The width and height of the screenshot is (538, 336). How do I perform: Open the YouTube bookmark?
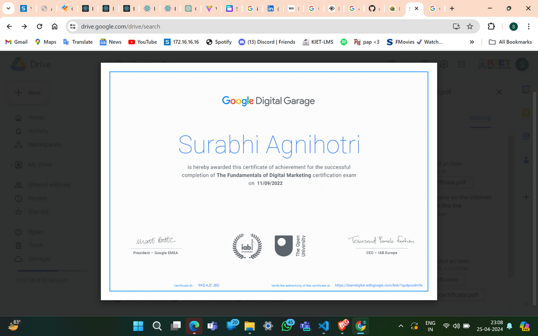pos(142,42)
